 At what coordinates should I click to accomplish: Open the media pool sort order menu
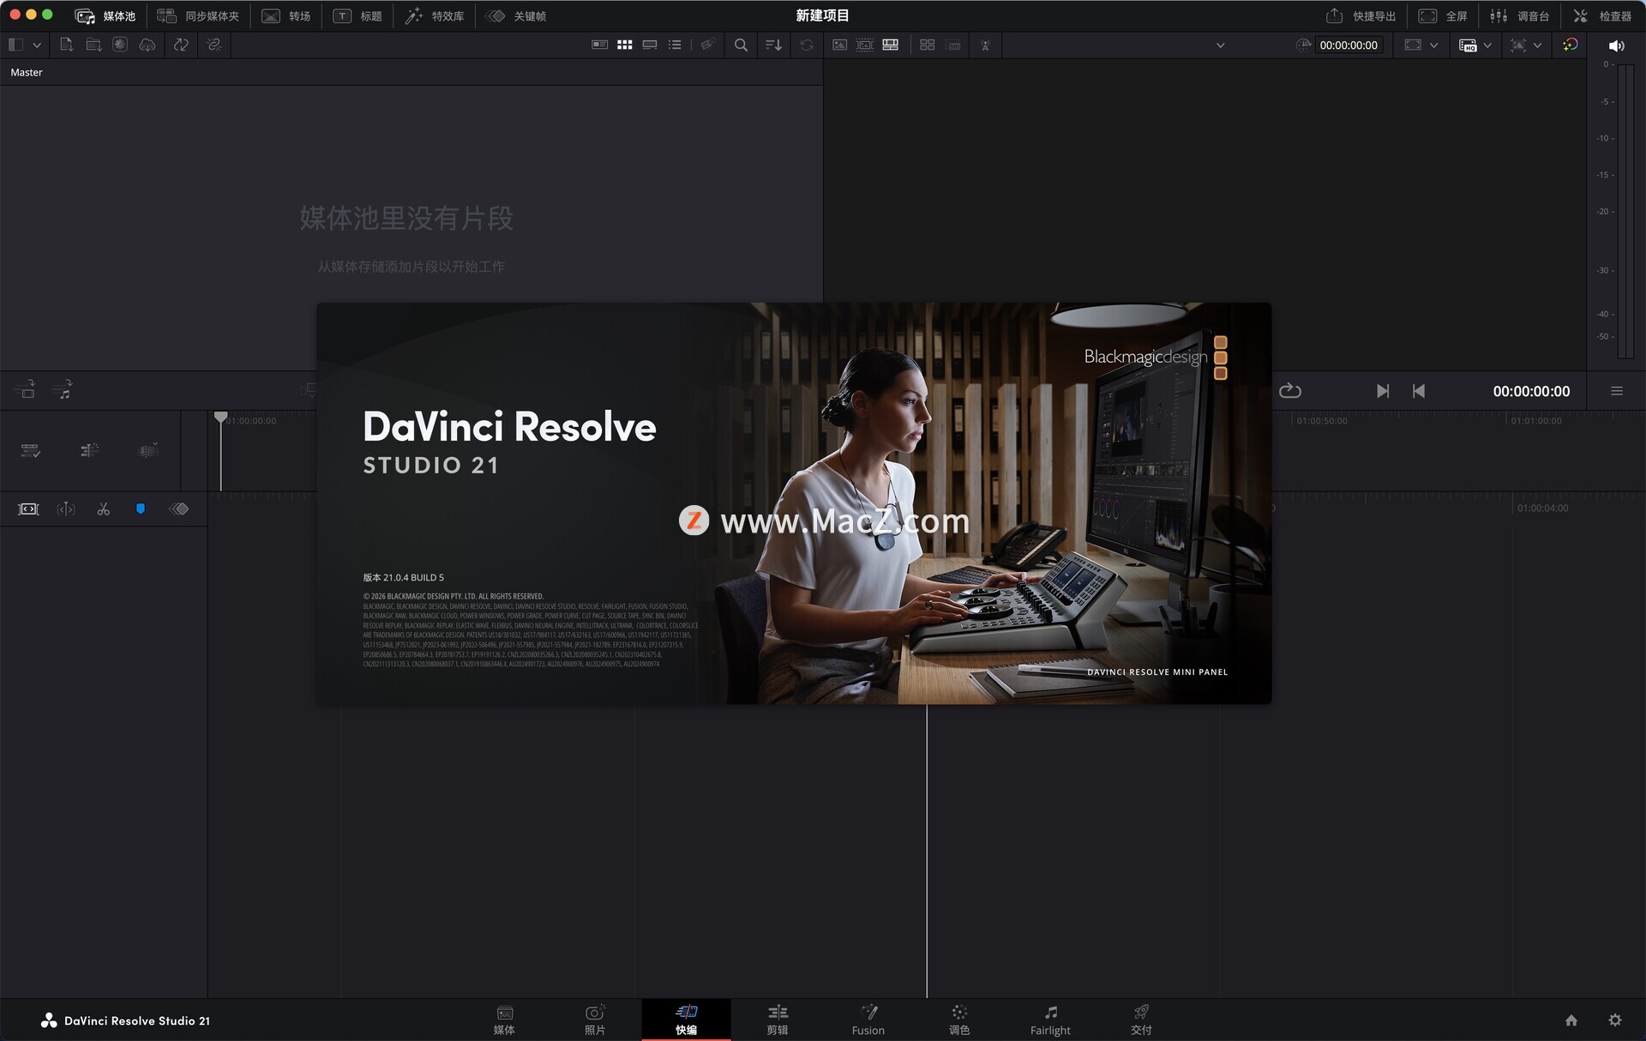773,45
